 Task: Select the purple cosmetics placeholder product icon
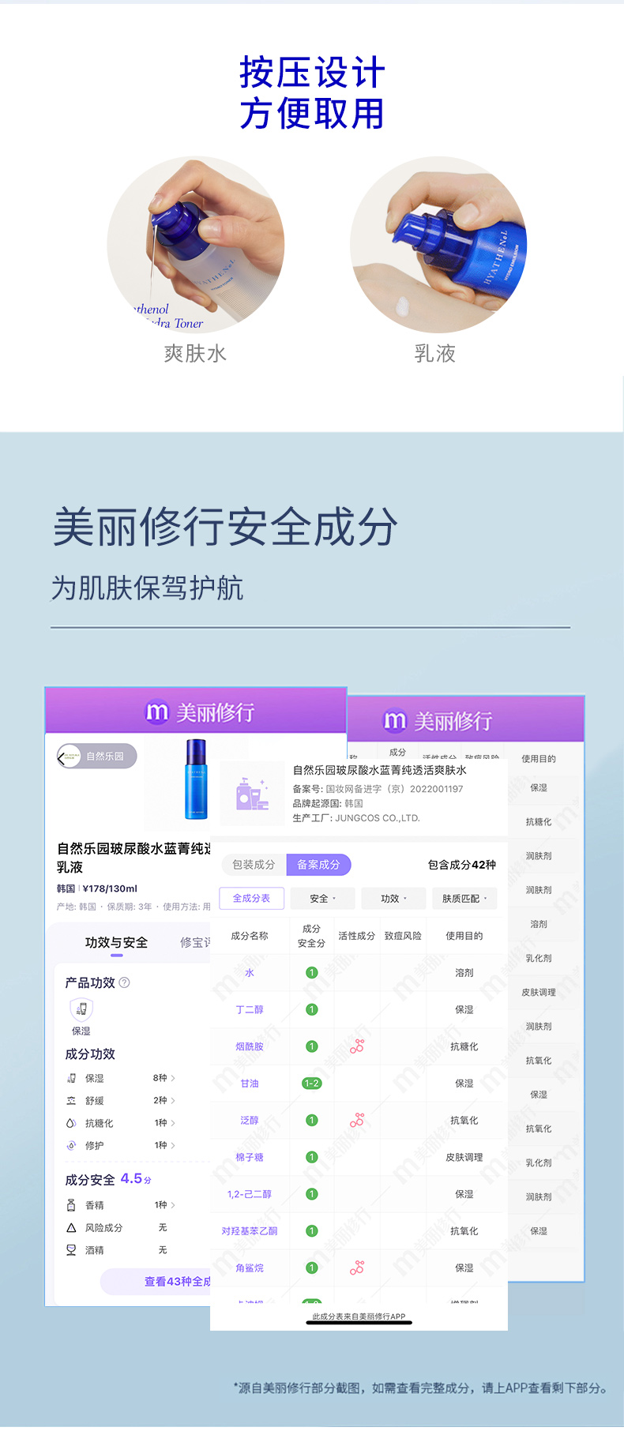click(254, 794)
